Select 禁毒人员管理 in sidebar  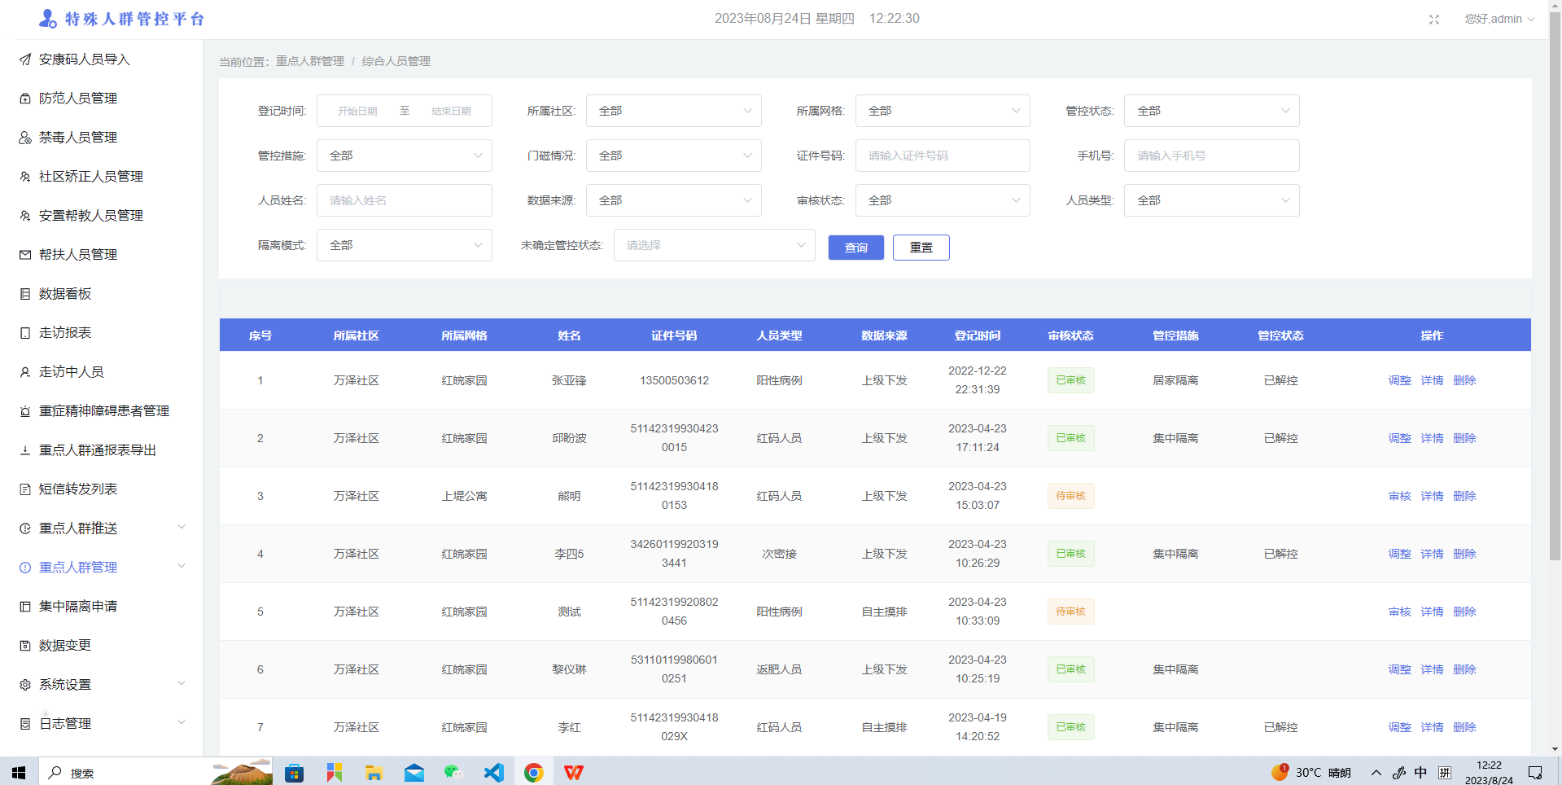[78, 138]
